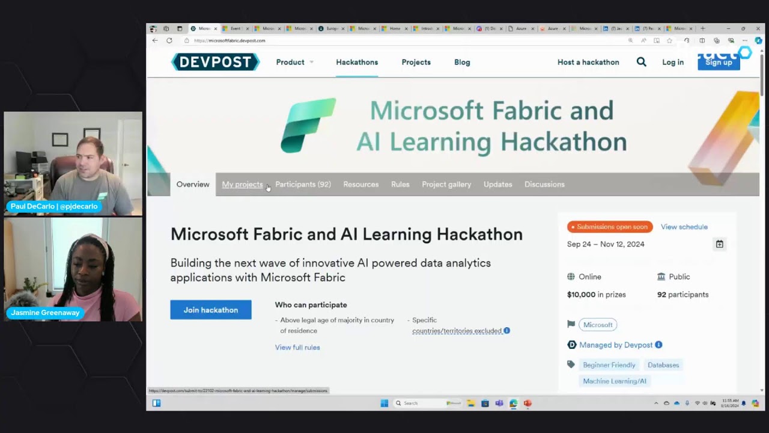Switch to the Updates tab
This screenshot has width=769, height=433.
(x=497, y=184)
